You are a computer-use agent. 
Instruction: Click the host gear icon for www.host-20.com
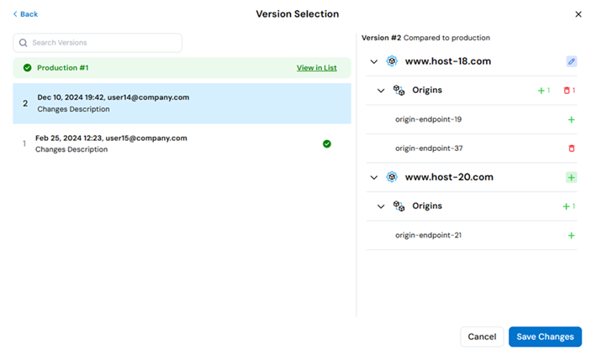point(392,177)
